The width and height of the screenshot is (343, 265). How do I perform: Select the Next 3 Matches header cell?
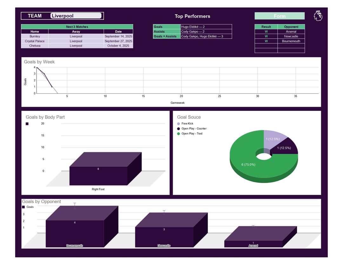(x=77, y=27)
